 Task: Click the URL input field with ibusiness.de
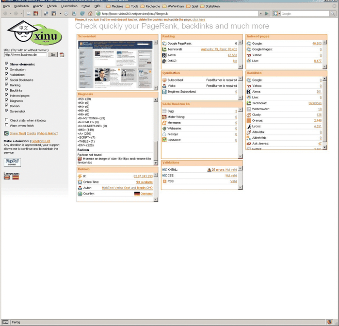click(25, 55)
